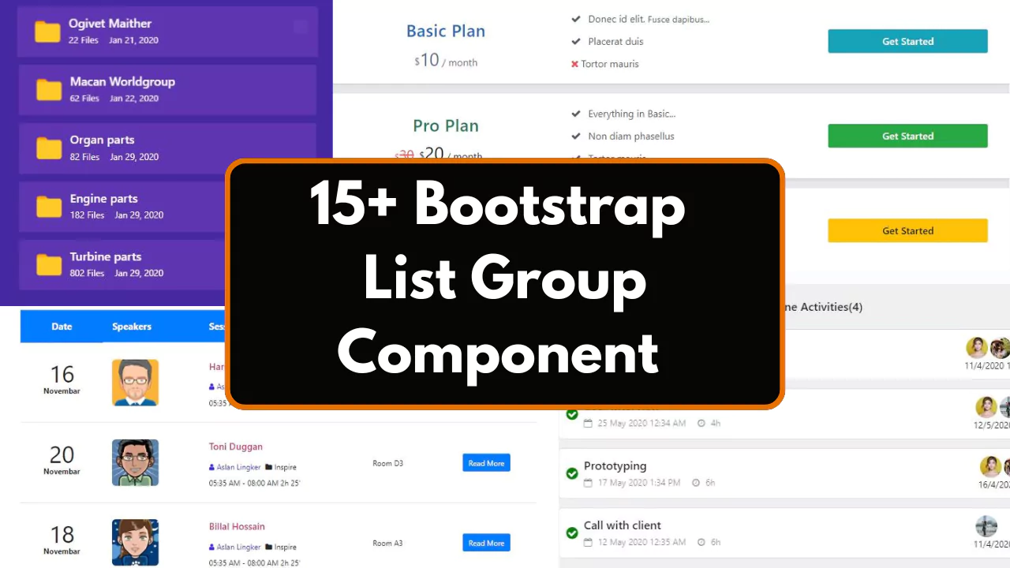Viewport: 1010px width, 568px height.
Task: Click the checkmark beside Placerat duis
Action: (x=576, y=41)
